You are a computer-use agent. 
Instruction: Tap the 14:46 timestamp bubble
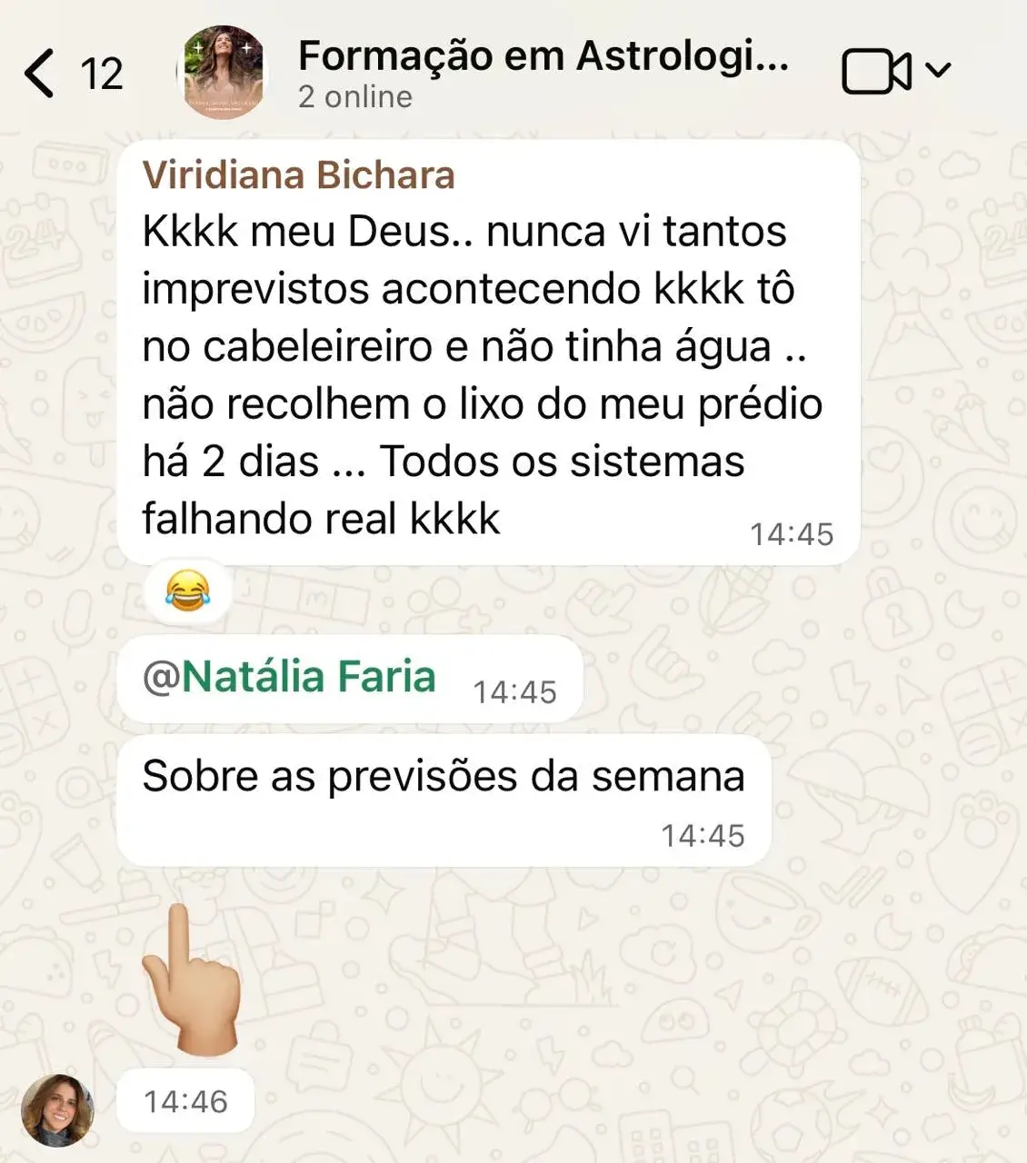click(185, 1101)
